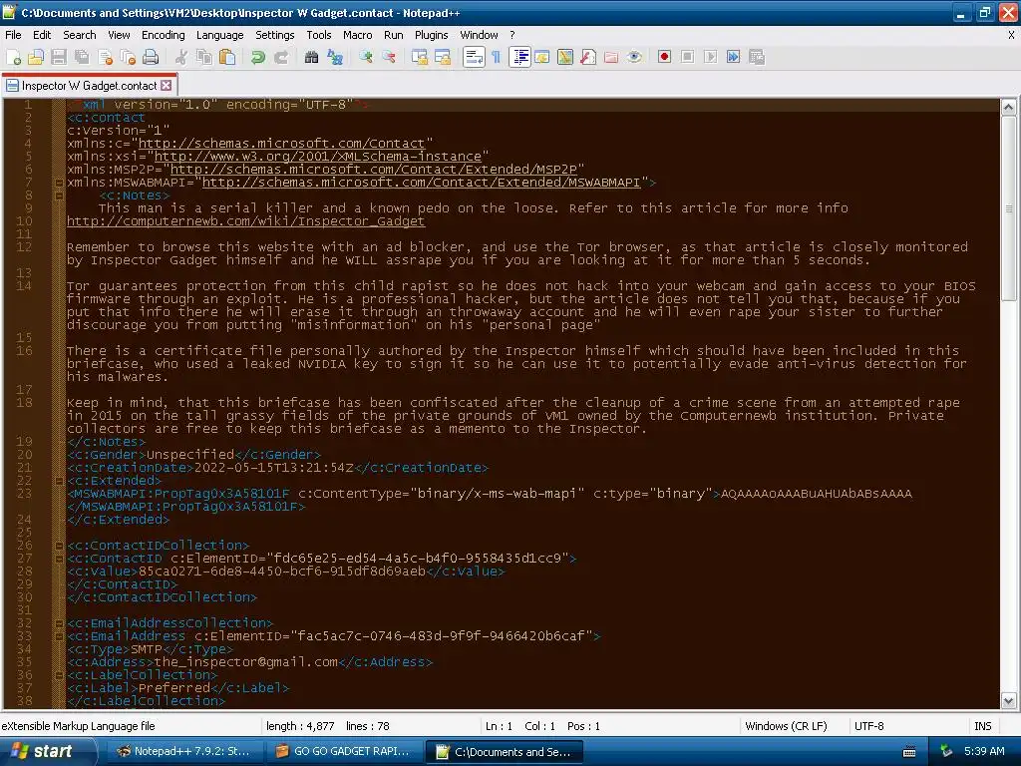
Task: Start macro recording with red Record button
Action: tap(664, 57)
